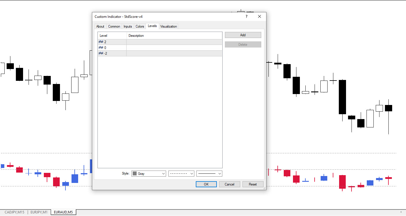The image size is (406, 216).
Task: Click the dialog help question mark
Action: (247, 17)
